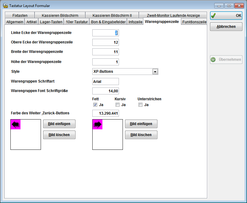Screen dimensions: 247x203
Task: Click the Obere Ecke der Warengruppenzeile field
Action: point(105,42)
